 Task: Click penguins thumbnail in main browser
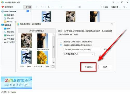[46, 17]
